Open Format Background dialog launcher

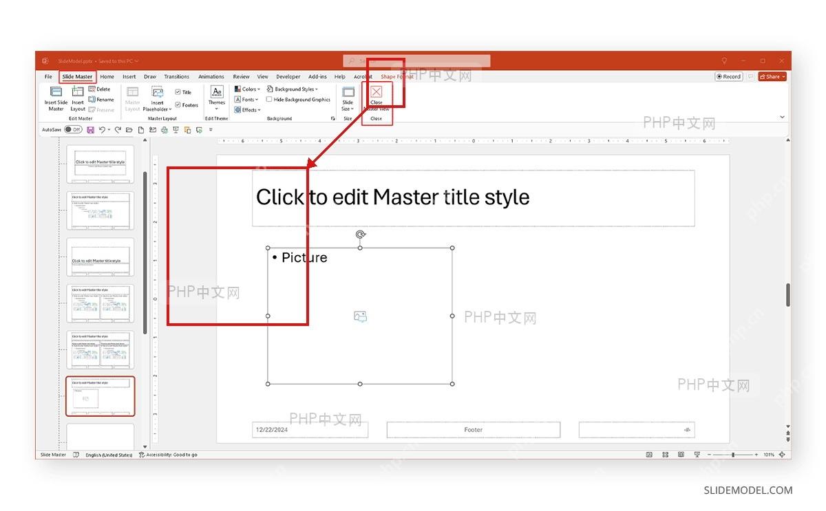click(333, 118)
